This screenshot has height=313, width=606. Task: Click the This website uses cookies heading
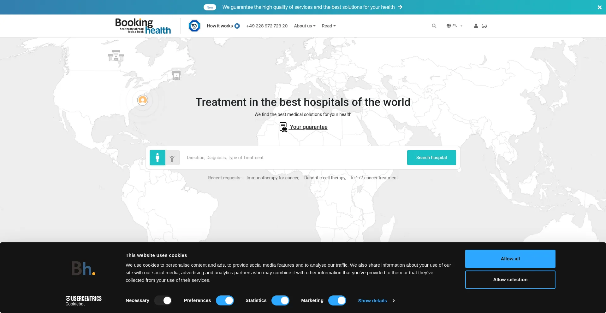(x=156, y=255)
